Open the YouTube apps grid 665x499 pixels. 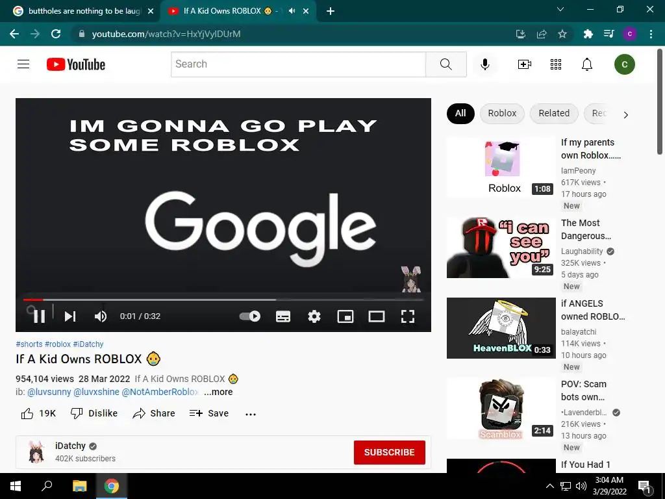(556, 64)
